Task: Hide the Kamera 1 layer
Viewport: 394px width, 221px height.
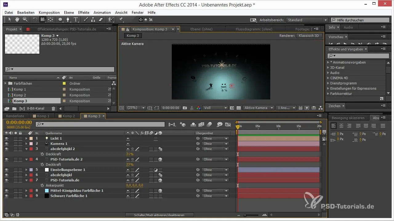Action: [x=6, y=144]
